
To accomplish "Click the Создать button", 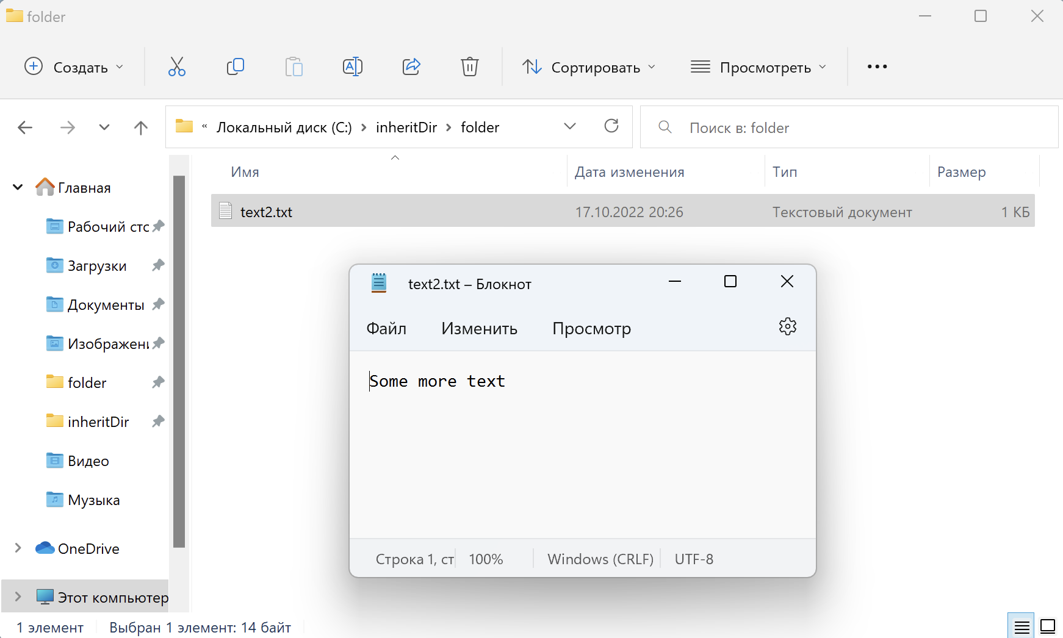I will [74, 67].
